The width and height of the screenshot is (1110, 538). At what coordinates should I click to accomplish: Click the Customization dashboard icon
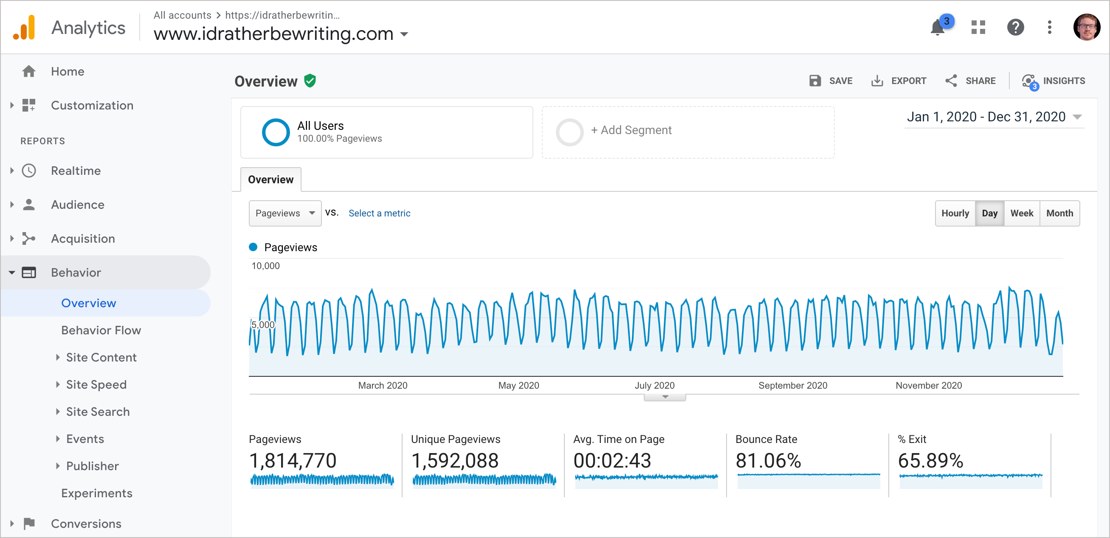(29, 105)
